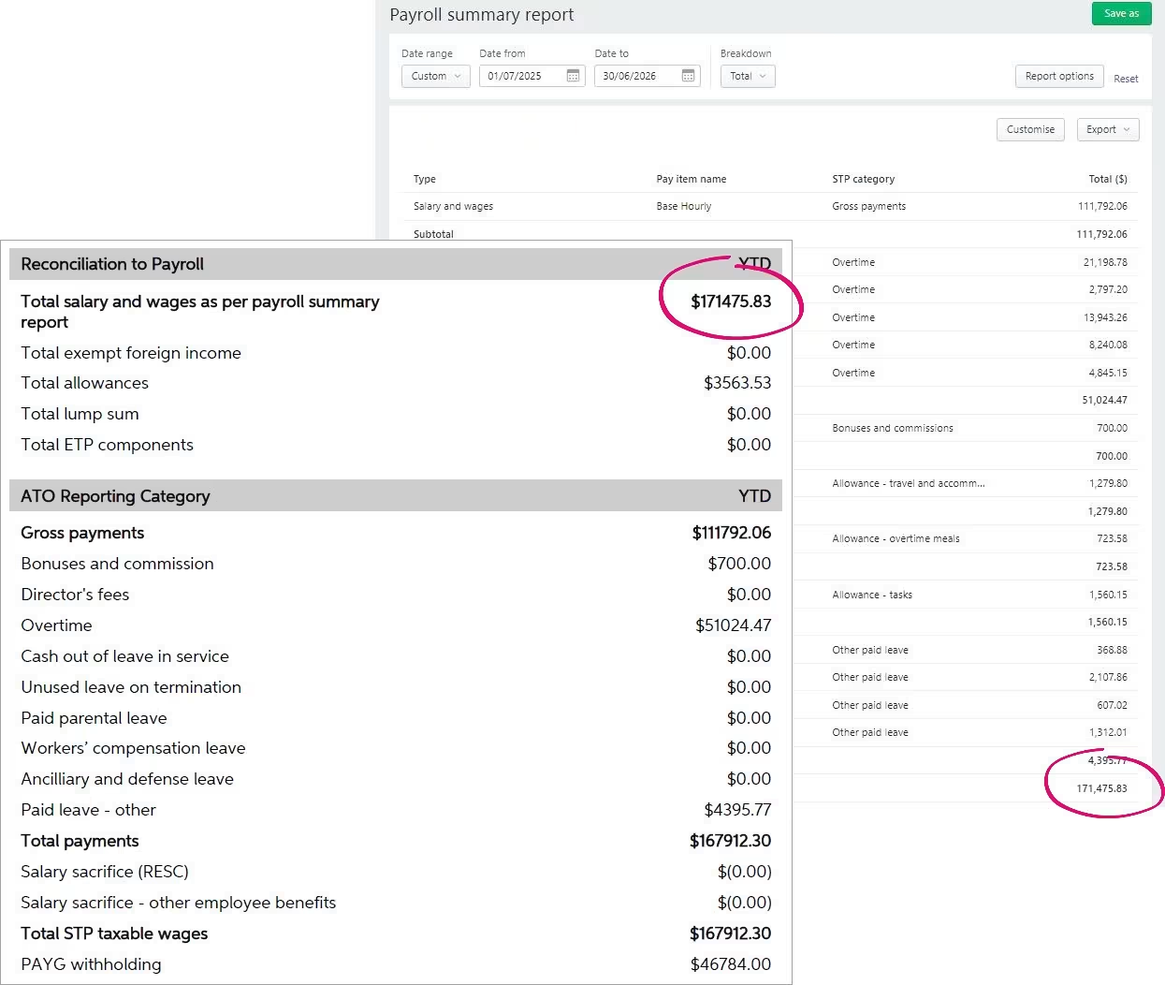
Task: Click Unused leave on termination row
Action: point(396,687)
